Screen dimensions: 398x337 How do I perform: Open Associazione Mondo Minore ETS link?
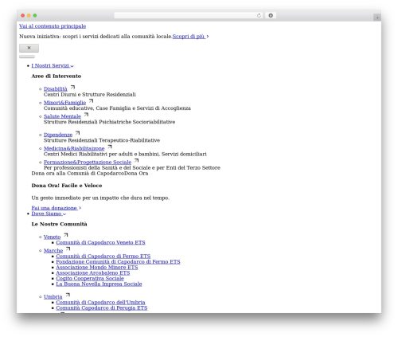(97, 268)
